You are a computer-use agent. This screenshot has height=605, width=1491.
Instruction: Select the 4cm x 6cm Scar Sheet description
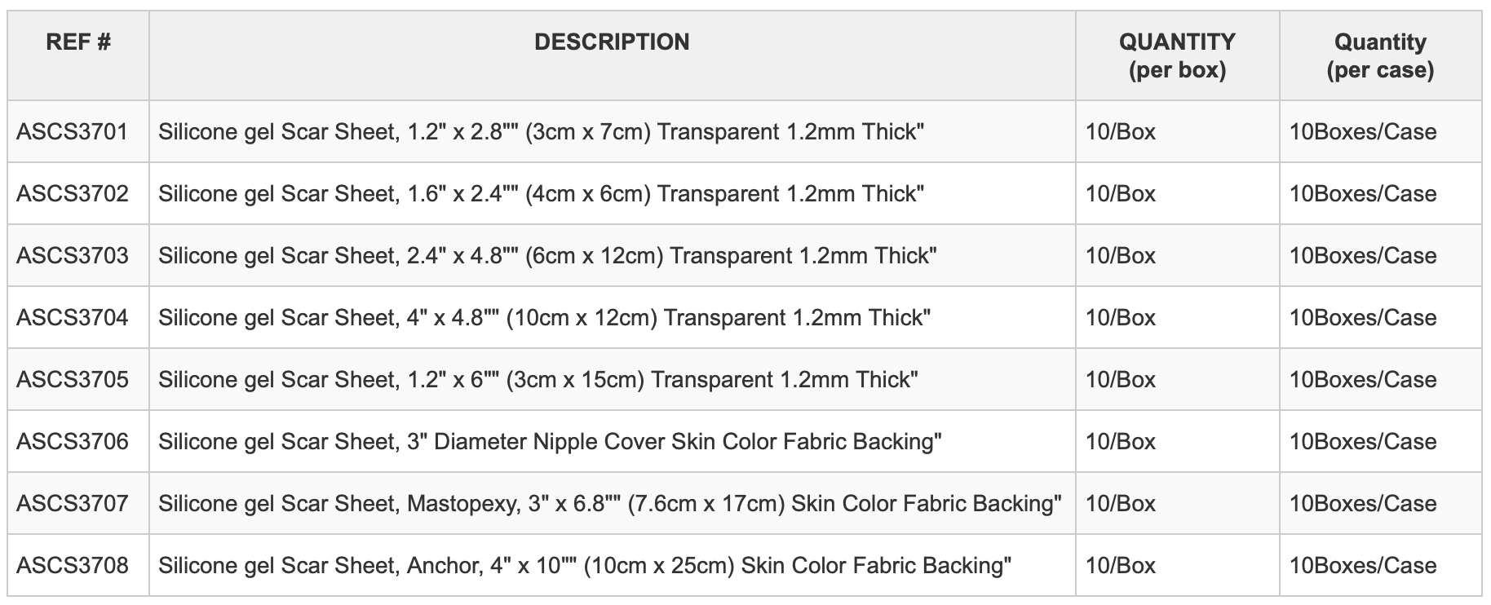[541, 194]
